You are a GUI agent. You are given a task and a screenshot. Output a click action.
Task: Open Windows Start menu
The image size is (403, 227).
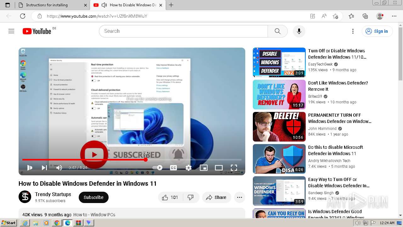tap(9, 223)
